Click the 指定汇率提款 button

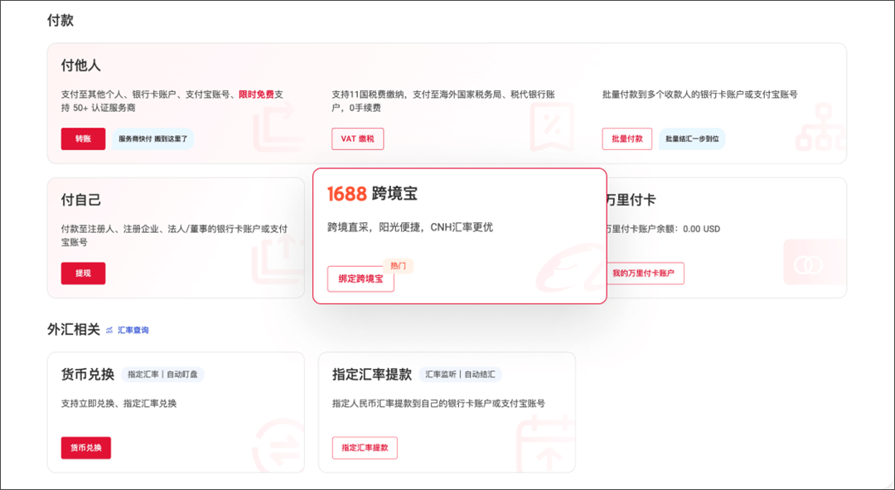click(x=365, y=448)
